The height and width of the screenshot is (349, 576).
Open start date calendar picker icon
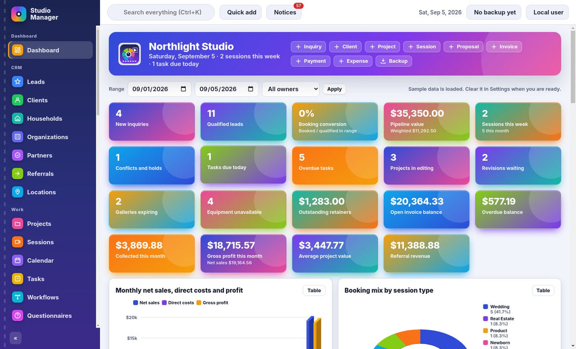[x=183, y=89]
